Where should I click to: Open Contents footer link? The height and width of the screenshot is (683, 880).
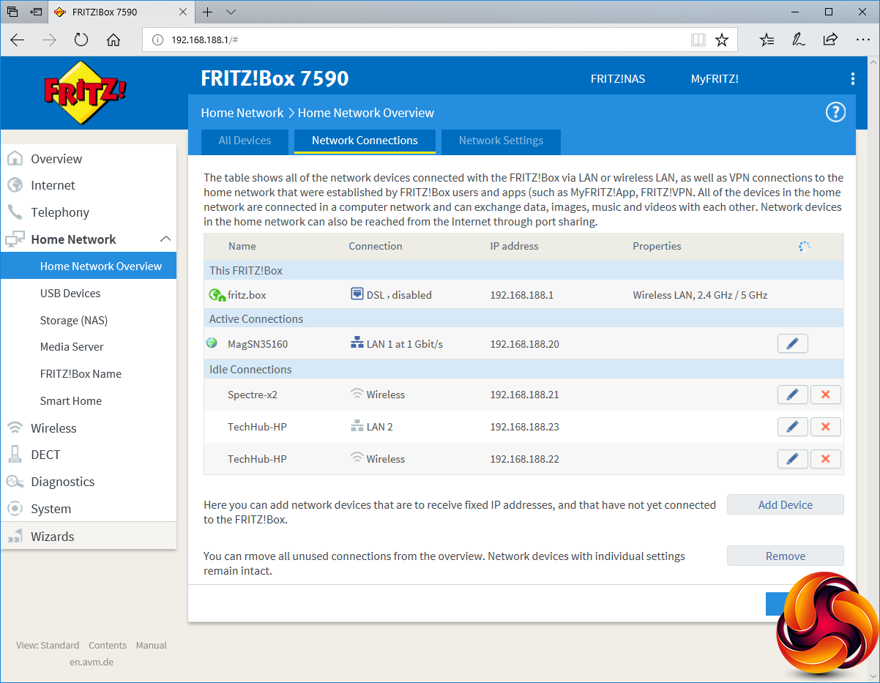[x=108, y=645]
